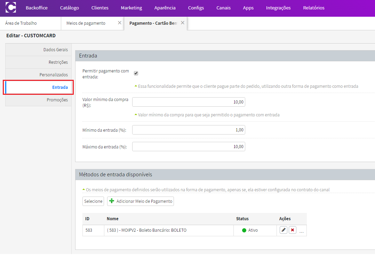Open the Apps menu
The width and height of the screenshot is (375, 261).
(x=248, y=8)
